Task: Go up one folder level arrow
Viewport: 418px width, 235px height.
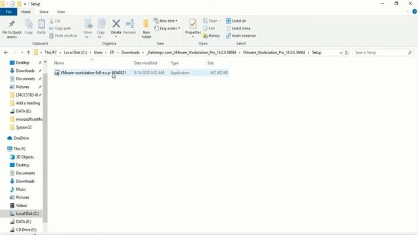Action: click(28, 53)
